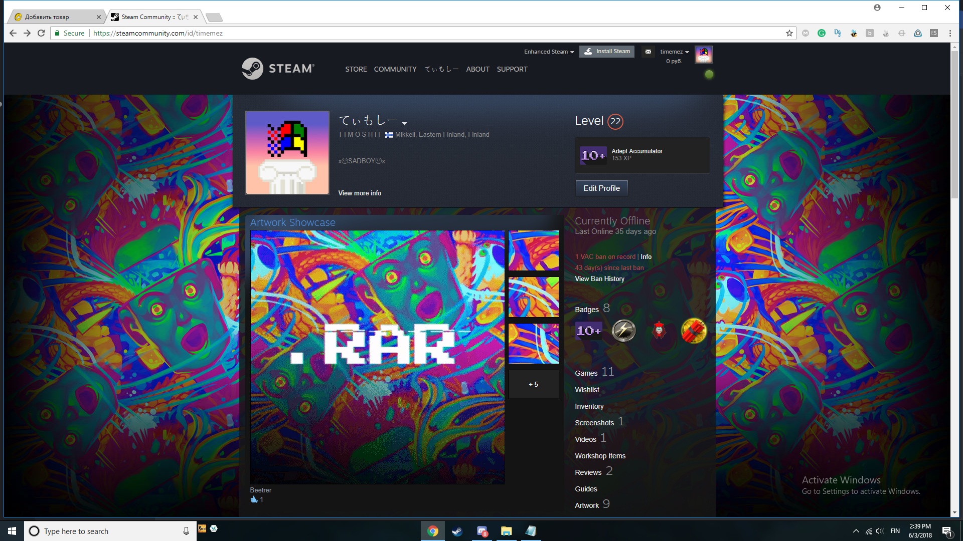
Task: Open the Inventory link
Action: pyautogui.click(x=589, y=406)
